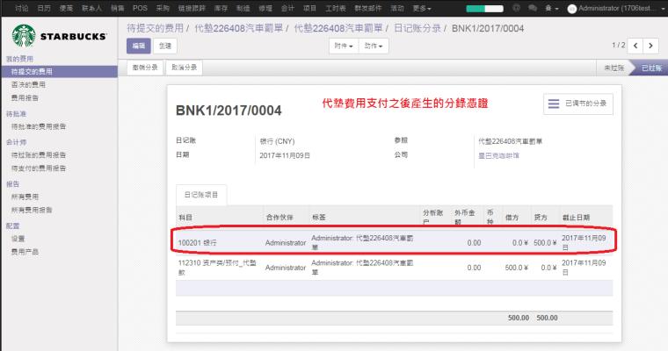The image size is (668, 351).
Task: Open the 便笺 menu
Action: 66,8
